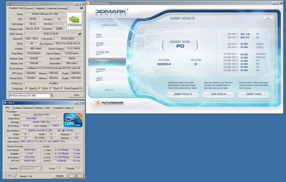Switch to the Sensors tab in GPU-Z

pyautogui.click(x=29, y=8)
